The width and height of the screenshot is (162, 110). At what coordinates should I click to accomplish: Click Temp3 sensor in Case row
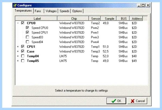[x=95, y=51]
